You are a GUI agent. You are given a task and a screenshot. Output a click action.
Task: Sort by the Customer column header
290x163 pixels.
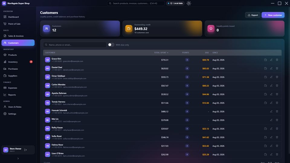coord(50,53)
